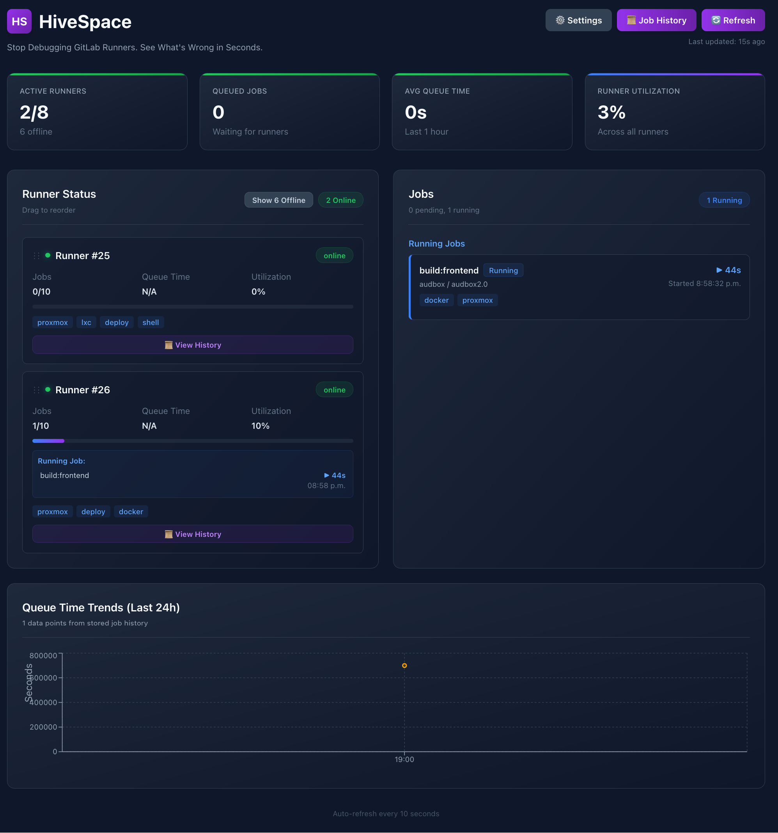Viewport: 778px width, 833px height.
Task: Click the scroll icon on Runner #25 View History
Action: tap(169, 345)
